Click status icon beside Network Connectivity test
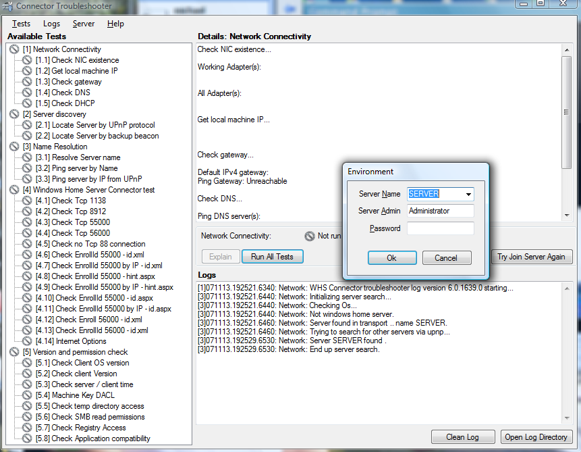 coord(14,49)
